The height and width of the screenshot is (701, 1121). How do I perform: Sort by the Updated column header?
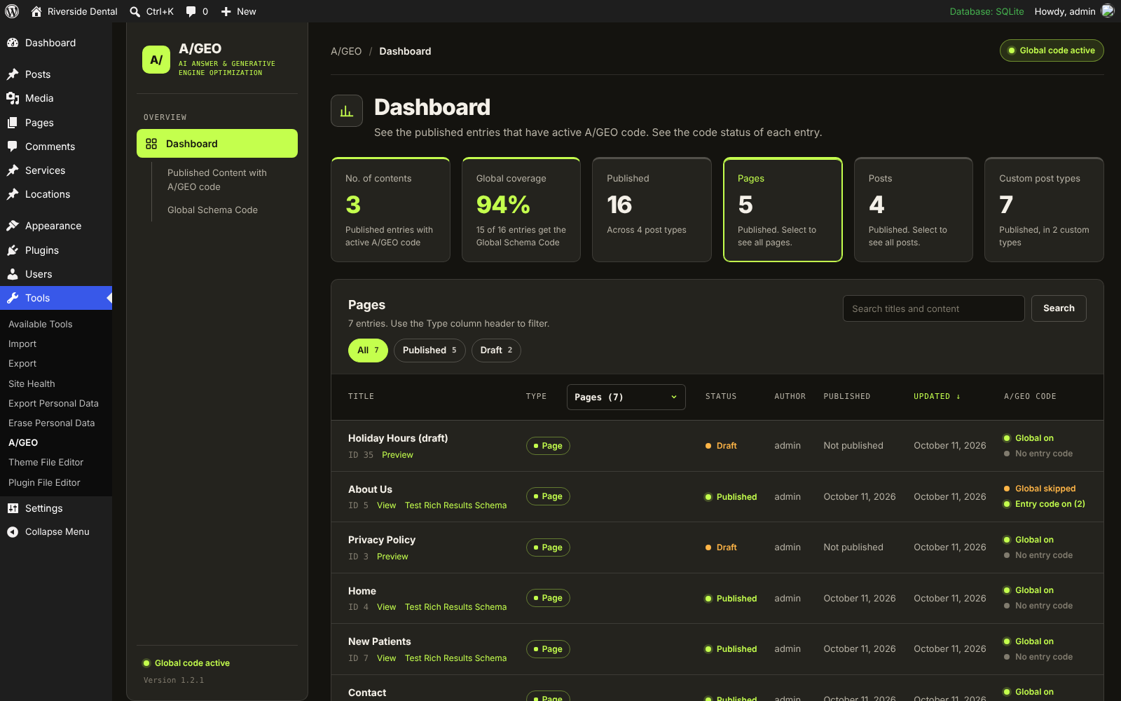click(x=937, y=397)
